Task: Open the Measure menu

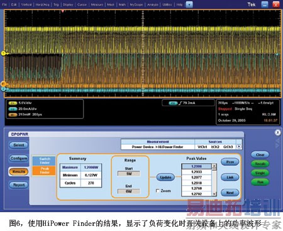Action: coord(97,4)
